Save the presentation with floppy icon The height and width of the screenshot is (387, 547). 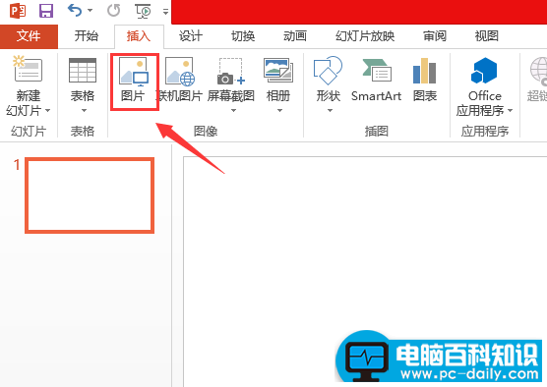[46, 11]
